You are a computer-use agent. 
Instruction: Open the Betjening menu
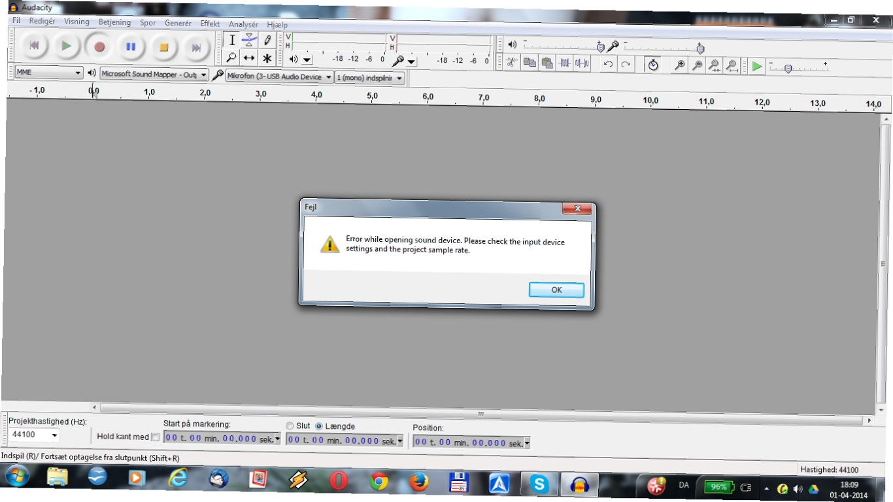pyautogui.click(x=114, y=22)
